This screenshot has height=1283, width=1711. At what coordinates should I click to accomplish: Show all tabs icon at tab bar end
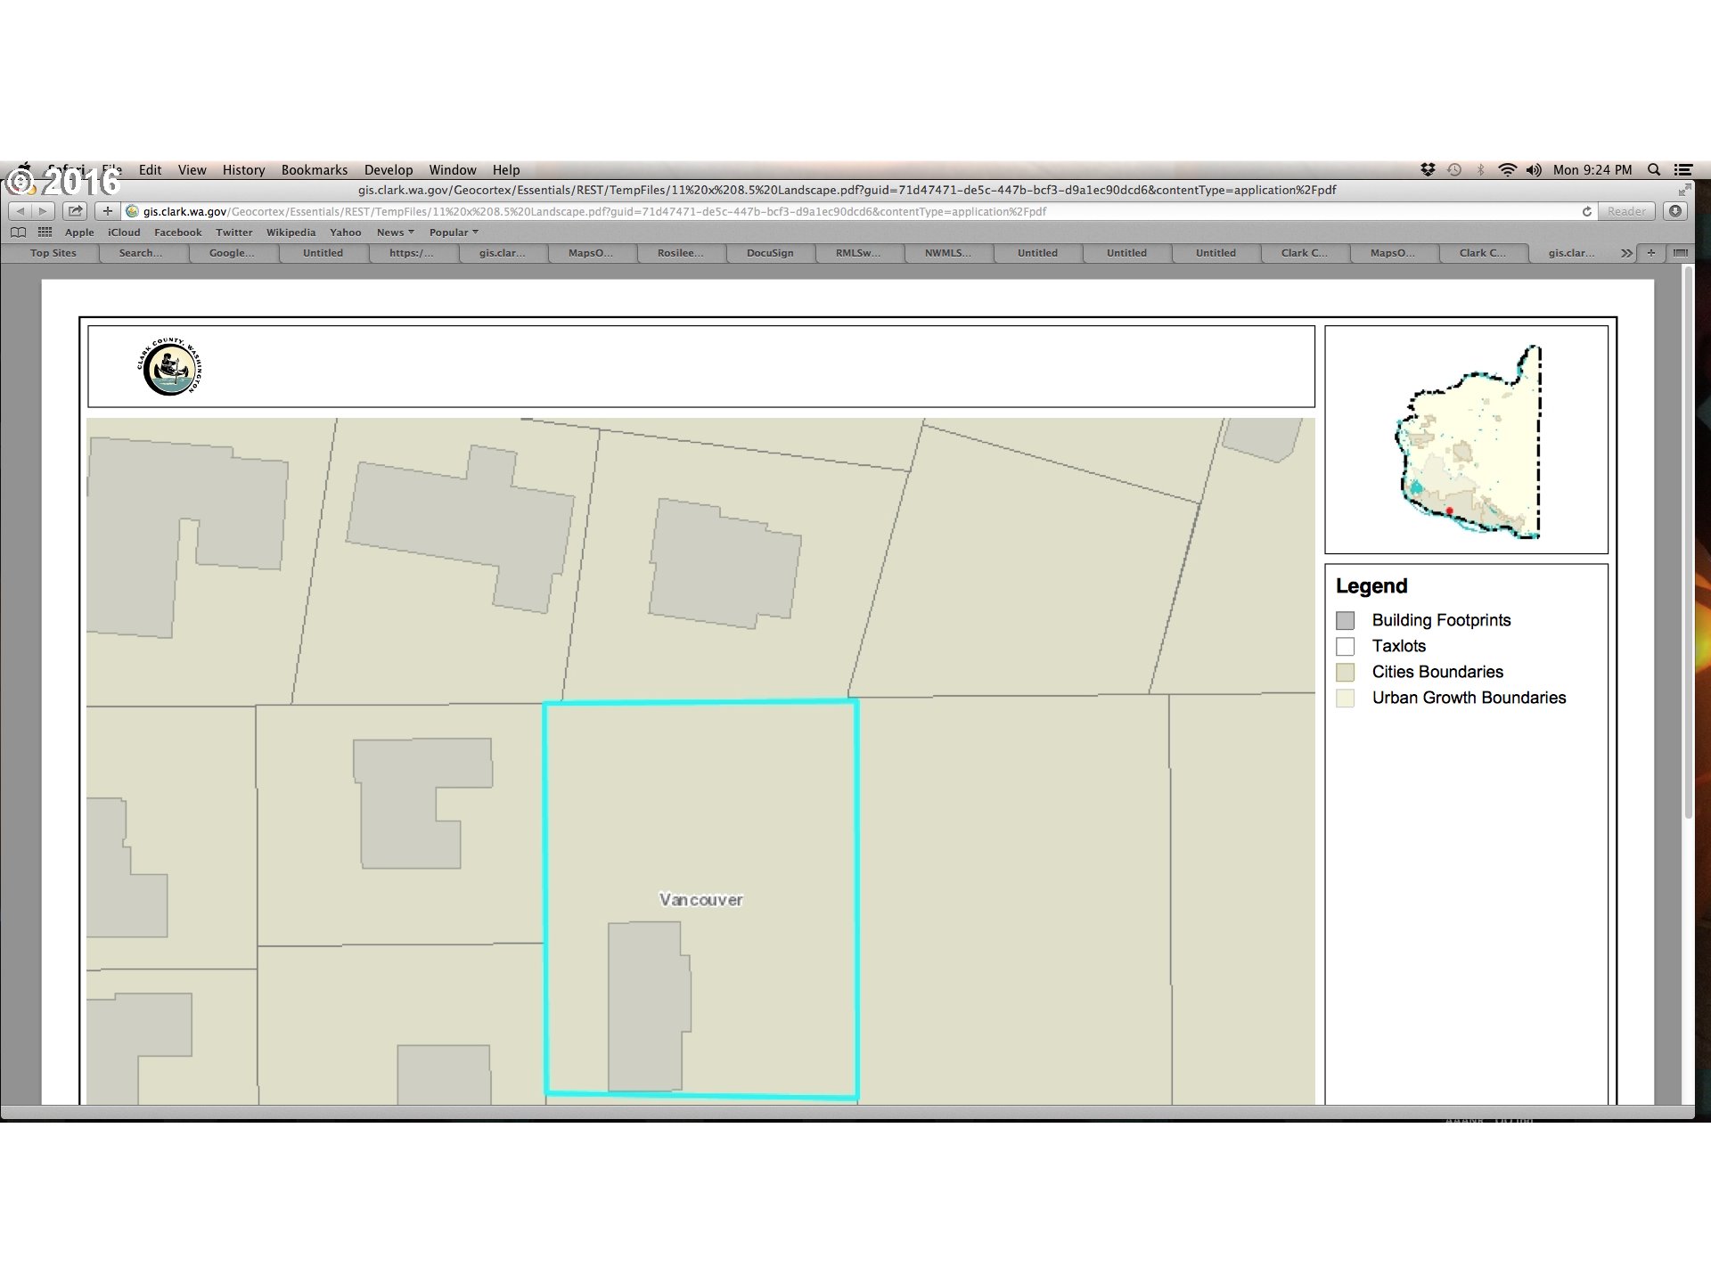(1680, 253)
